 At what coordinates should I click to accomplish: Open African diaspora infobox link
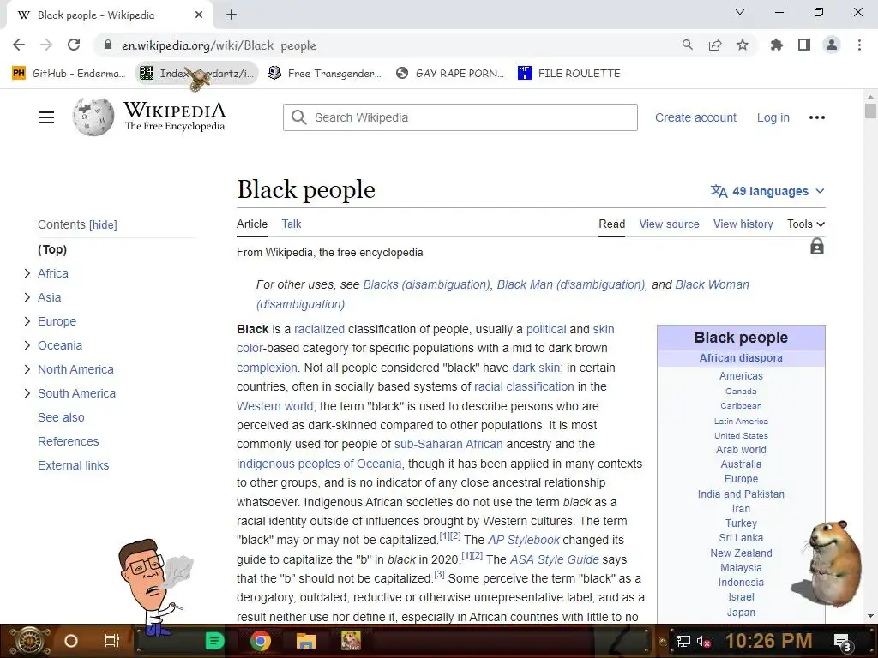pyautogui.click(x=741, y=358)
